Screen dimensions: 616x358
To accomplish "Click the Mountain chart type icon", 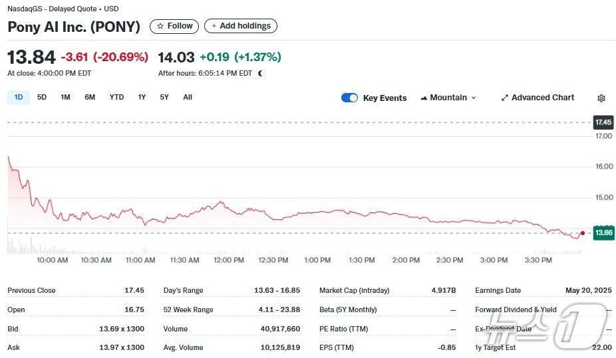I will [x=424, y=98].
